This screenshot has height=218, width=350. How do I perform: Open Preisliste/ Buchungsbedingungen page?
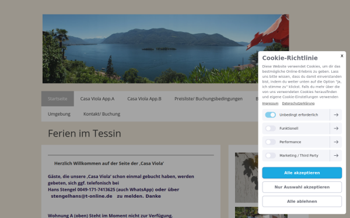[x=208, y=99]
